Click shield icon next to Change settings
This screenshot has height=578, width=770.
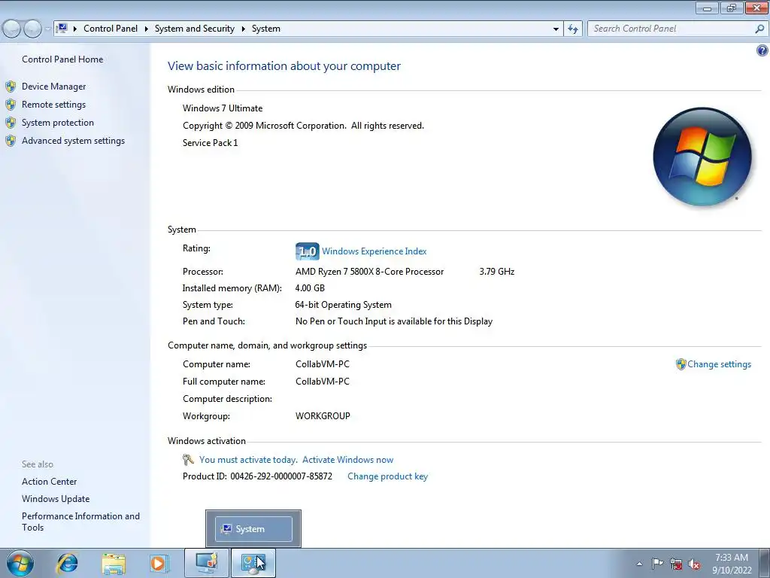point(681,364)
